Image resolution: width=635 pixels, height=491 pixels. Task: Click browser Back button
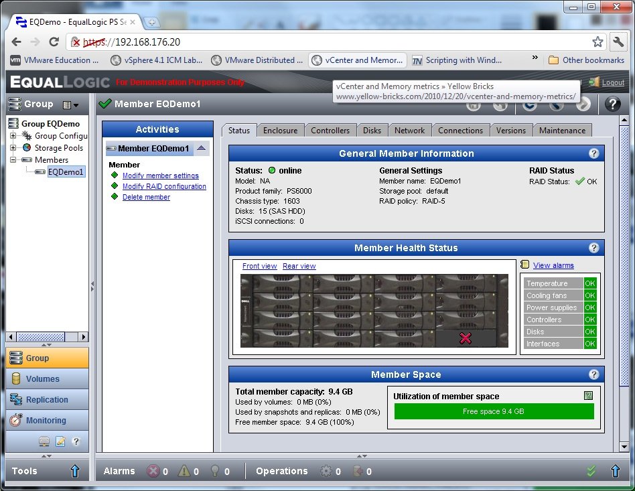[16, 42]
